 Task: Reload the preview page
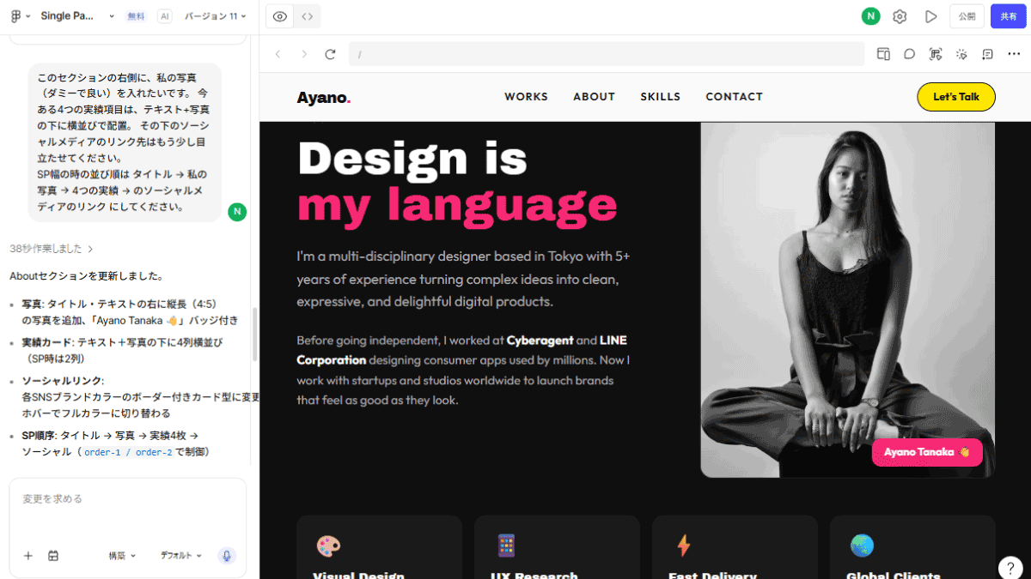[x=330, y=54]
